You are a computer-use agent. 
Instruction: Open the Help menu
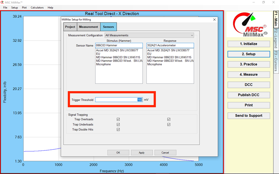(50, 8)
